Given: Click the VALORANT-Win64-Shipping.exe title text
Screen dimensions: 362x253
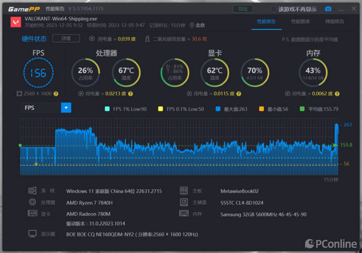Looking at the screenshot, I should [61, 19].
